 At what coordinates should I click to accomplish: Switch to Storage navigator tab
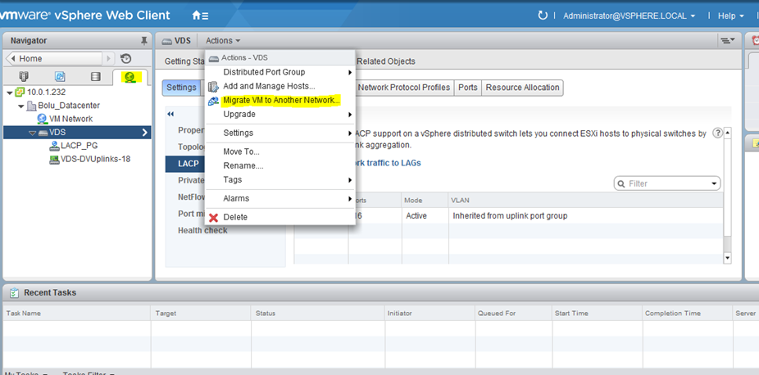click(x=96, y=77)
